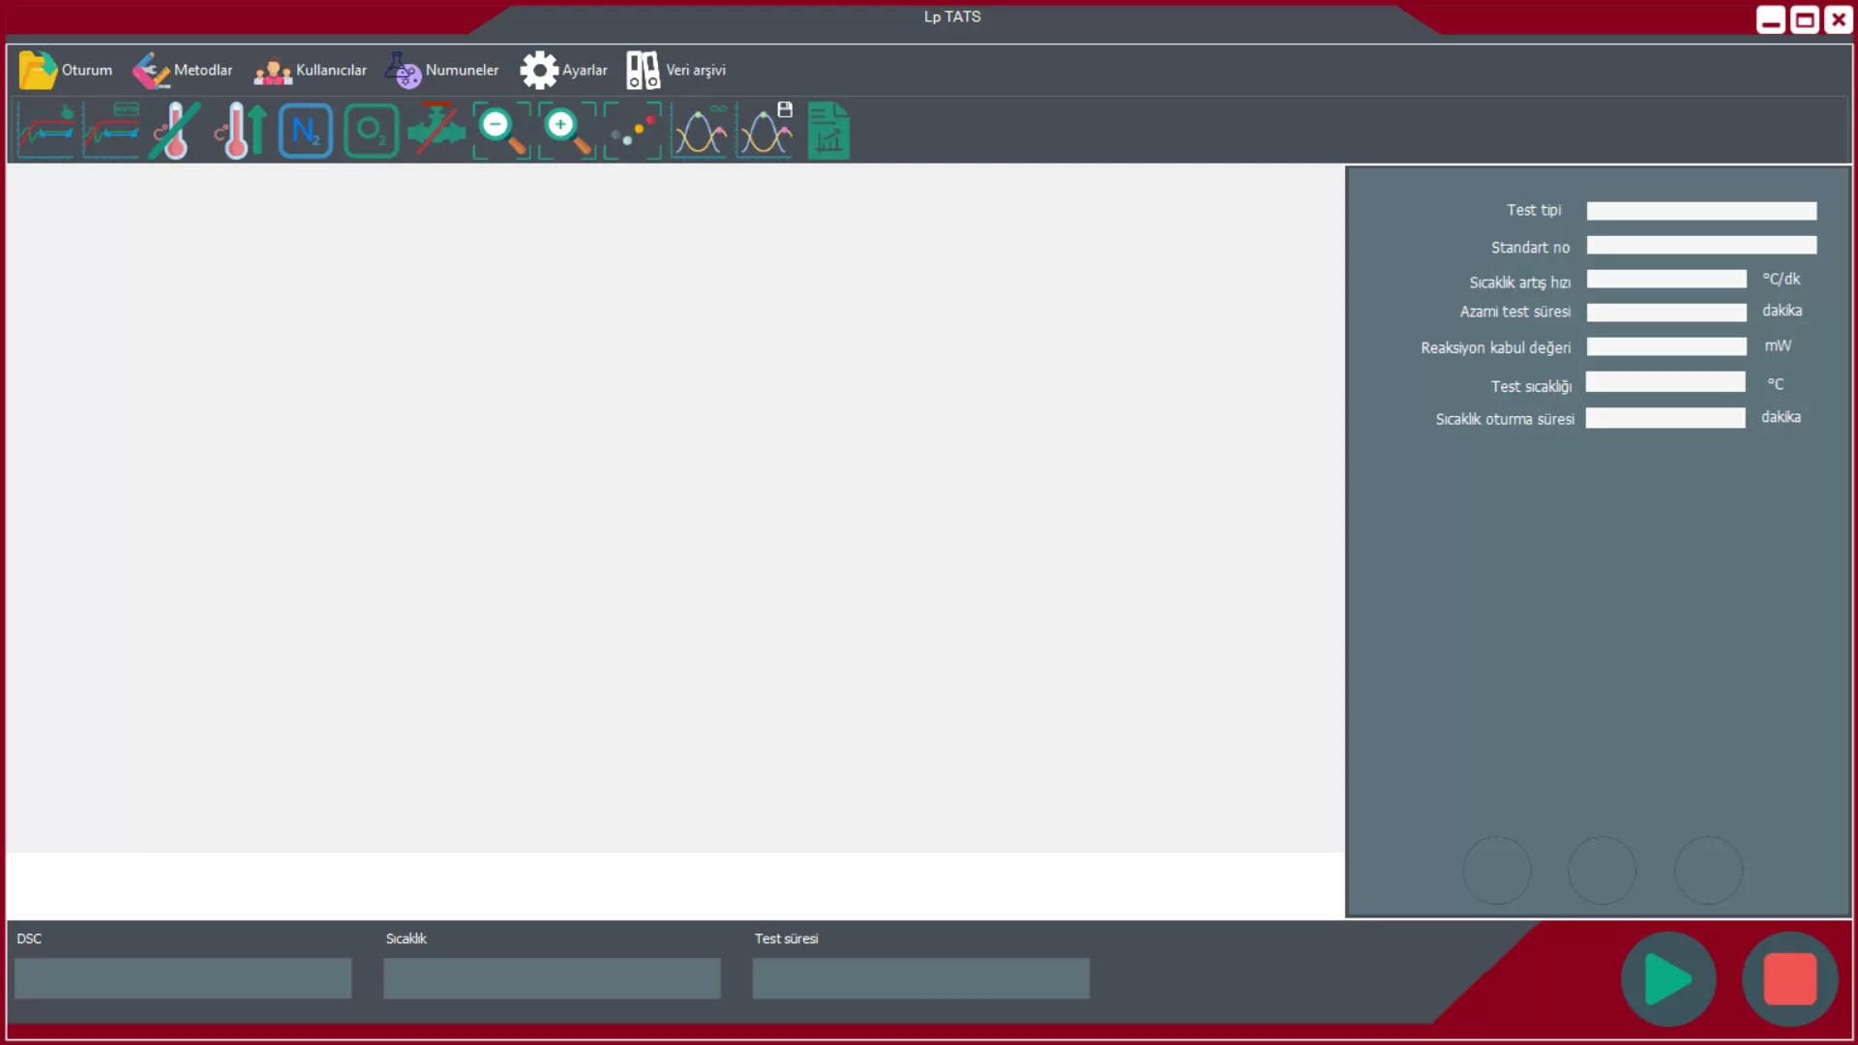Click the users icon beside Kullanıcılar
The image size is (1858, 1045).
point(273,71)
